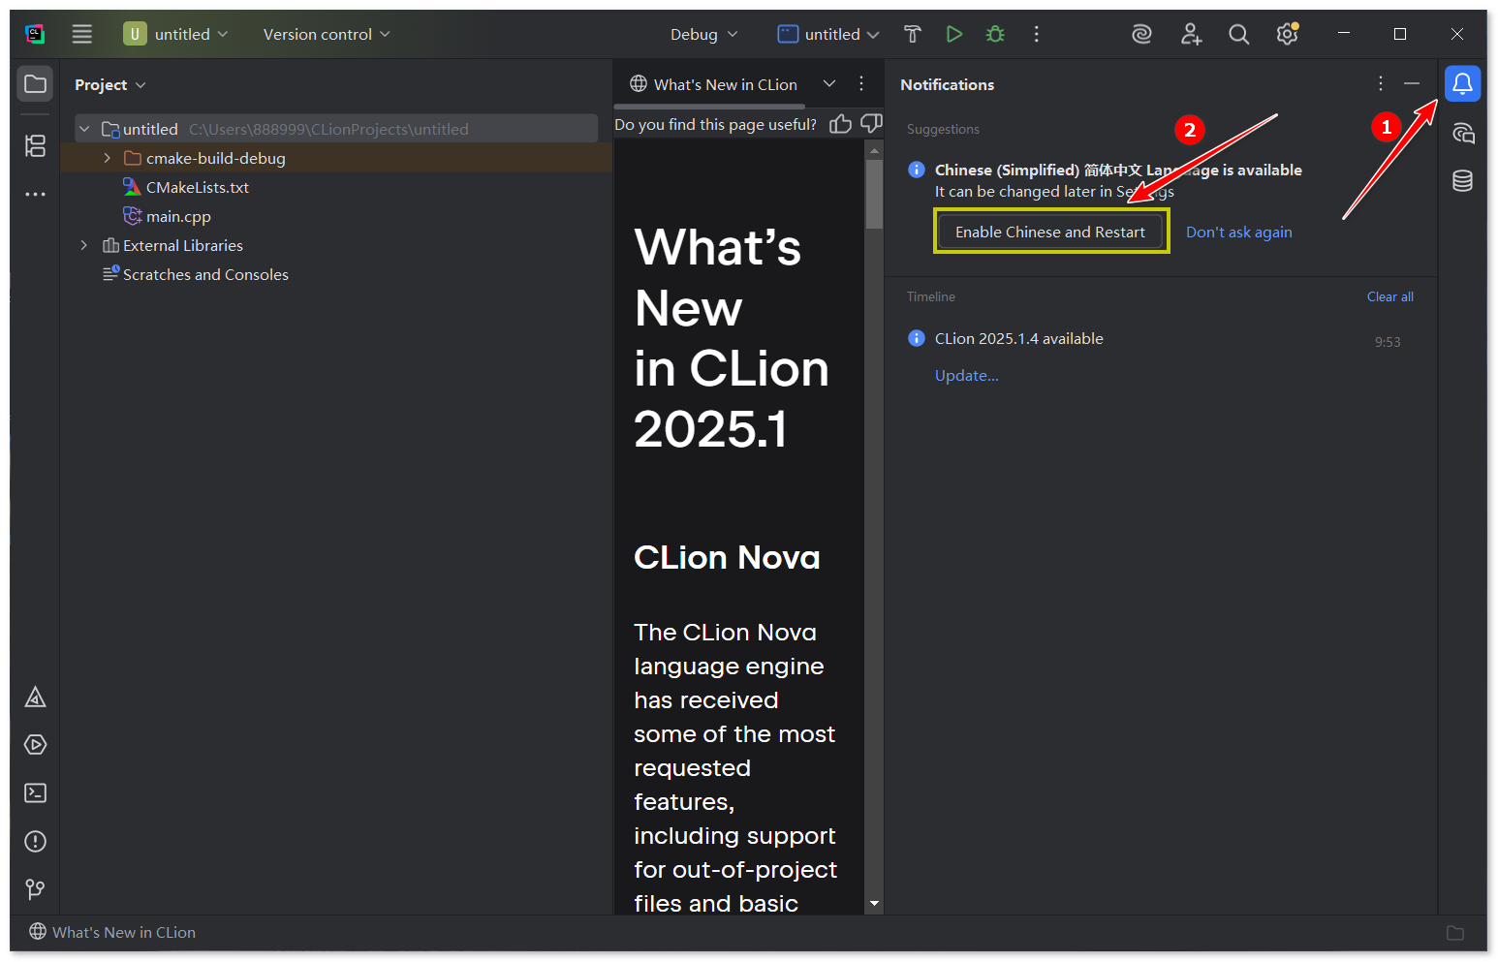Click scrollbar down arrow on What's New page
1498x962 pixels.
coord(874,904)
